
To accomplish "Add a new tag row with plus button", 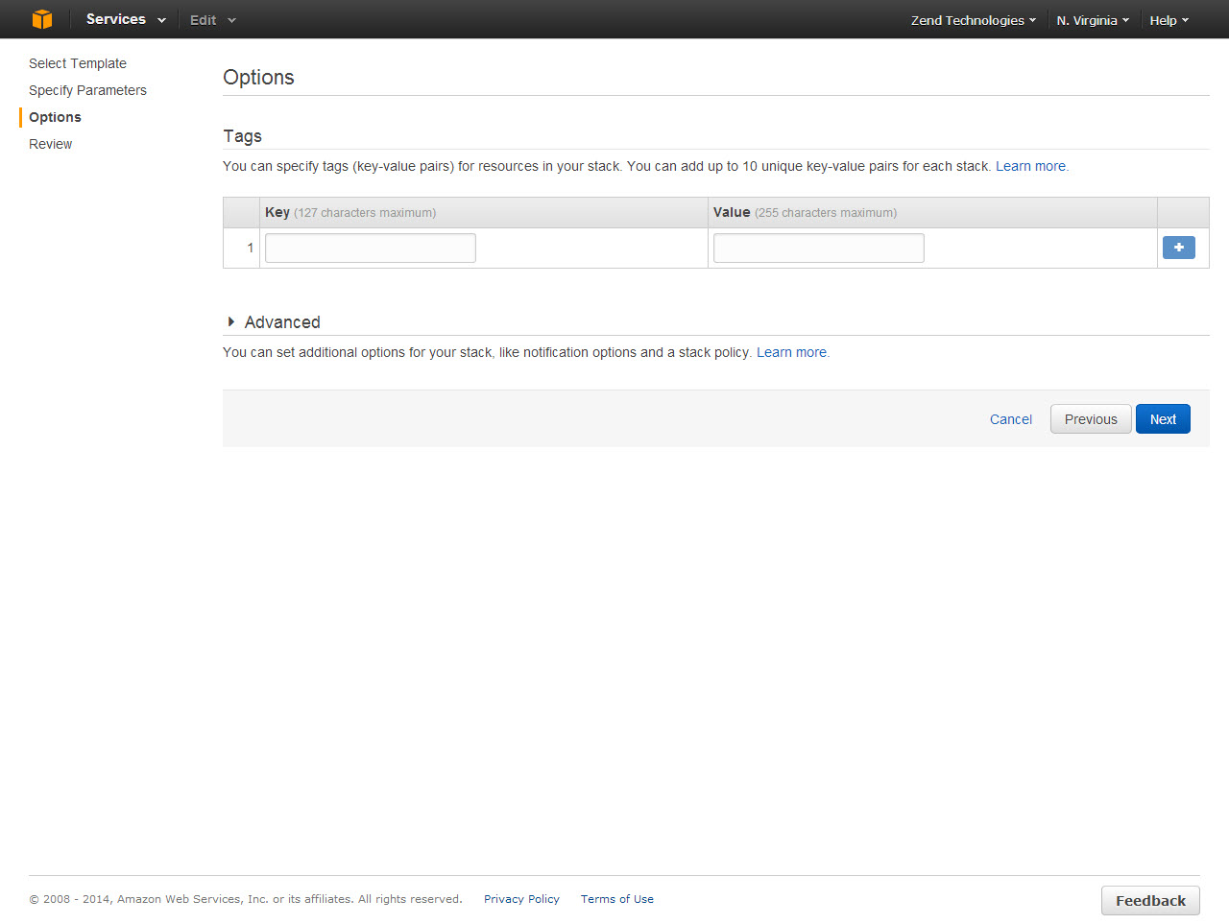I will pos(1178,248).
